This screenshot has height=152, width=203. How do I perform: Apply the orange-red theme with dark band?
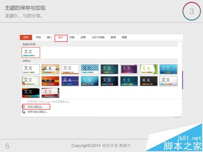click(50, 81)
